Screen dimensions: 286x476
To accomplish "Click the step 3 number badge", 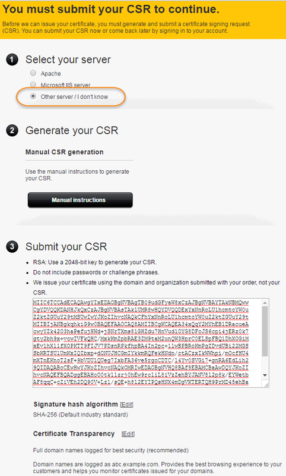I will pos(12,246).
